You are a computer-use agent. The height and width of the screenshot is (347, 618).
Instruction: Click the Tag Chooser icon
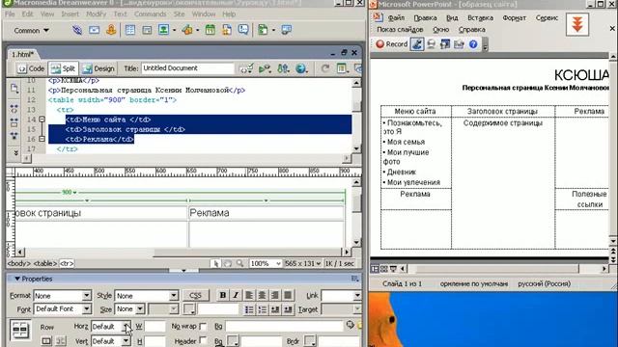pyautogui.click(x=287, y=30)
